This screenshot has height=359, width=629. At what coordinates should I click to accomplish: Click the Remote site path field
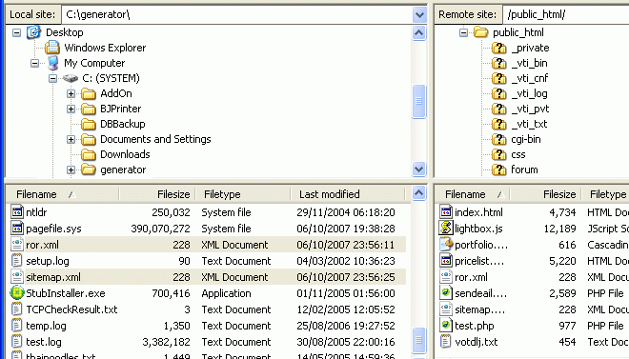[x=565, y=15]
